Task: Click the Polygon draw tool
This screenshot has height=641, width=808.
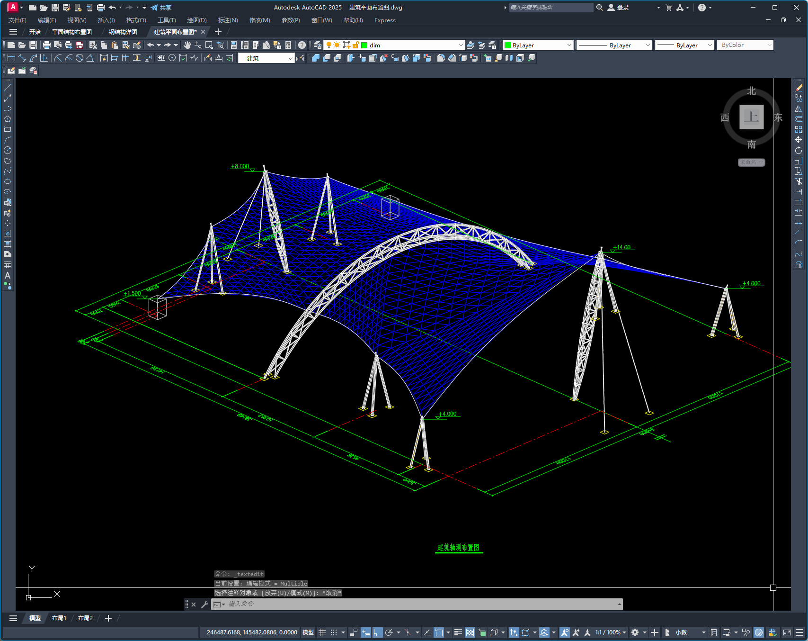Action: point(8,119)
